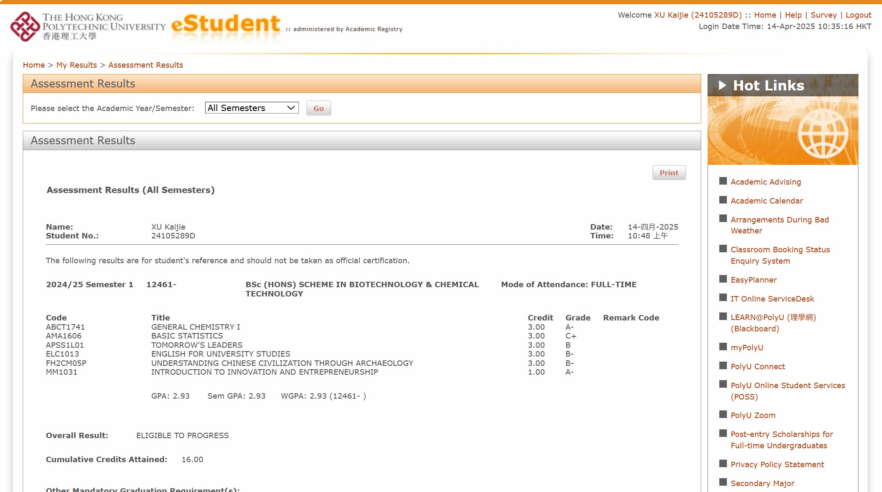The height and width of the screenshot is (492, 882).
Task: Open the Logout link
Action: point(858,15)
